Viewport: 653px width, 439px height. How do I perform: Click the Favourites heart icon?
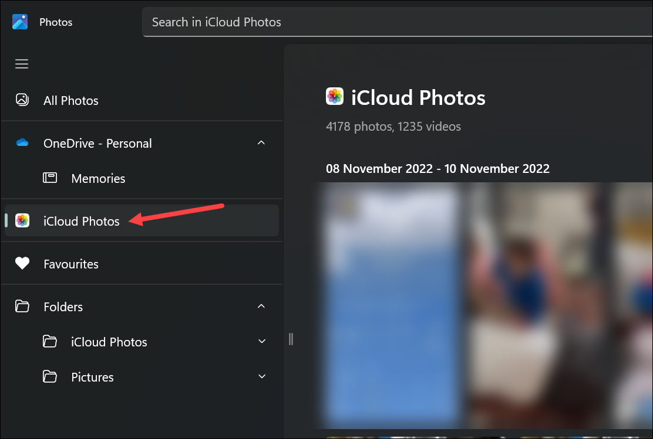22,263
